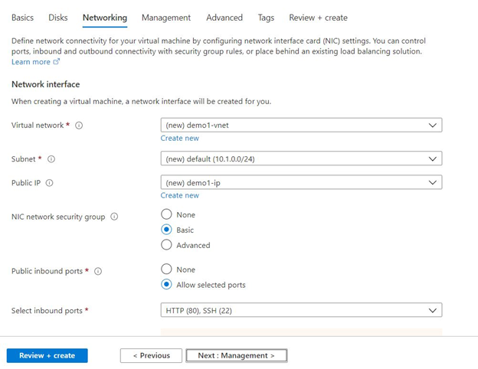This screenshot has height=369, width=478.
Task: Select None for public inbound ports
Action: pyautogui.click(x=166, y=269)
